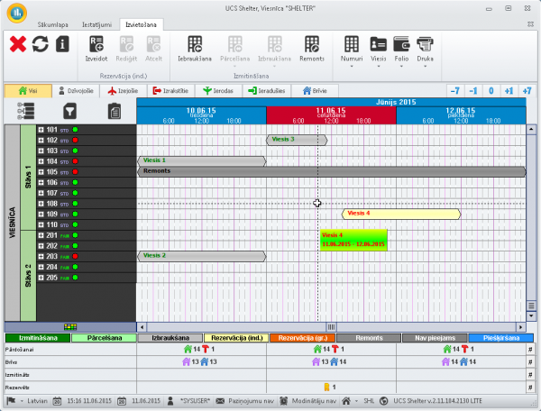541x411 pixels.
Task: Click the room tree structure icon
Action: tap(24, 111)
